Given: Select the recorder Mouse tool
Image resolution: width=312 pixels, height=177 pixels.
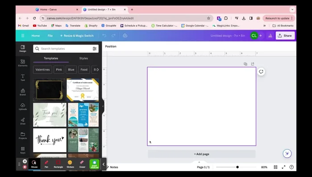Looking at the screenshot, I should 34,164.
